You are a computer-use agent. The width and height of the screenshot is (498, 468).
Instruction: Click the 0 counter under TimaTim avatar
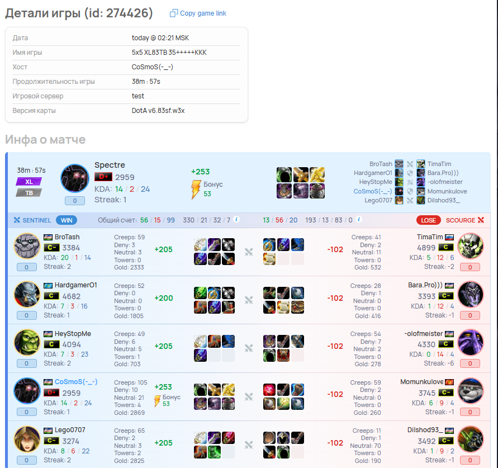[x=470, y=267]
